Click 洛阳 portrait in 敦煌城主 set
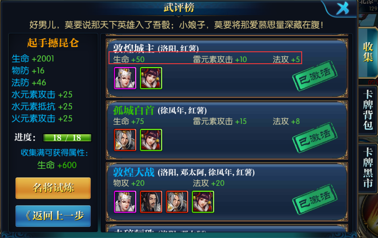 (125, 78)
